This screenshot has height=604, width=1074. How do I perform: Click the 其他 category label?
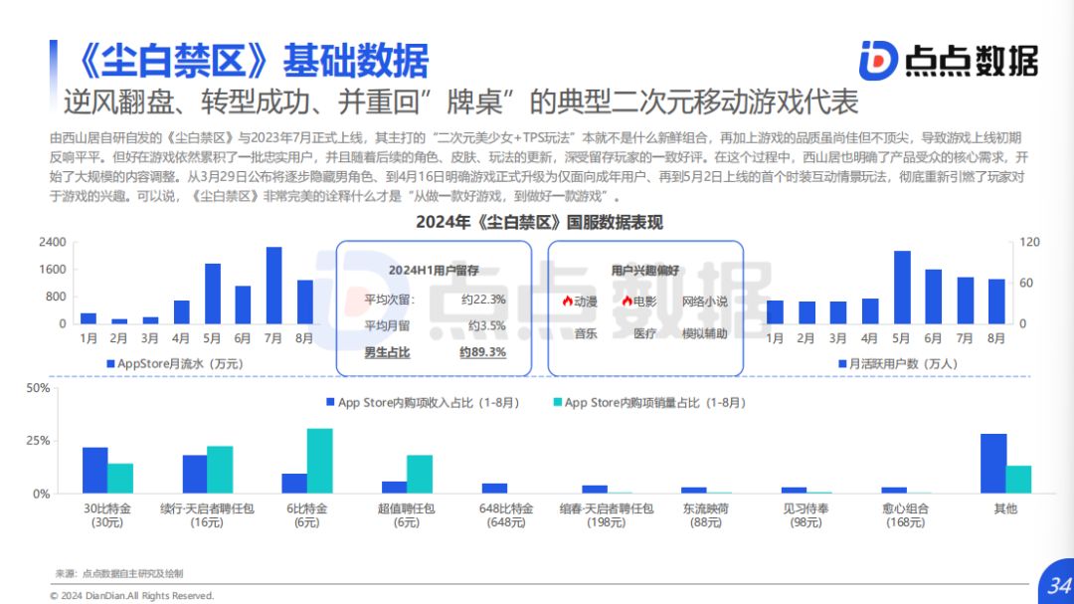click(1005, 508)
